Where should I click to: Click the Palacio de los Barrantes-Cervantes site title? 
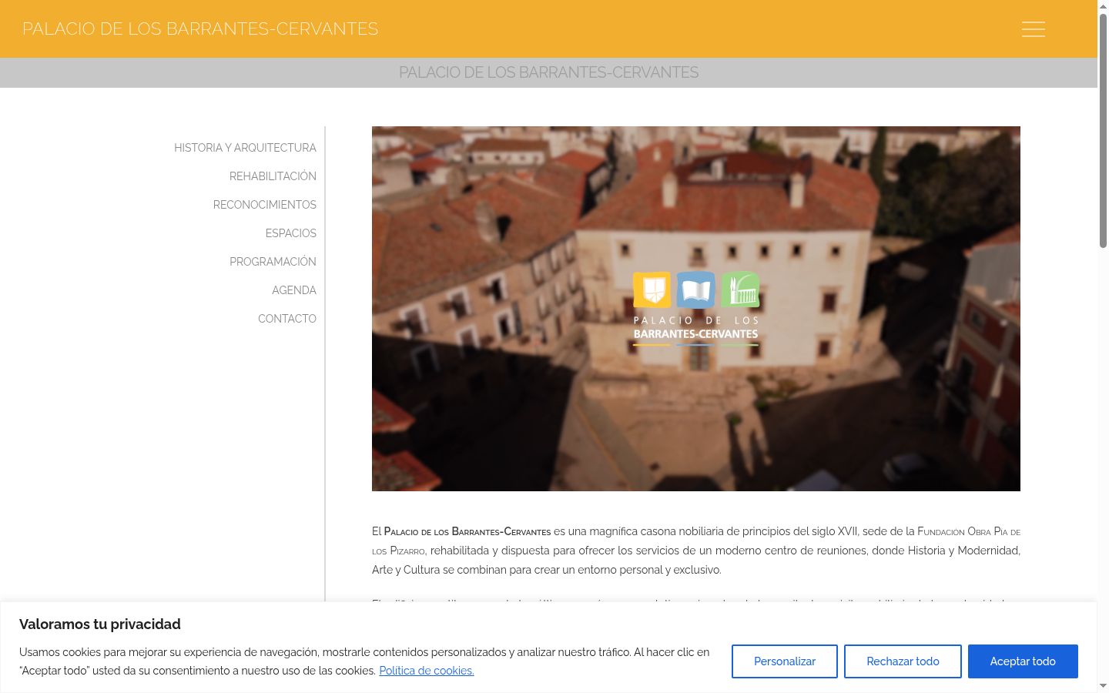tap(200, 29)
